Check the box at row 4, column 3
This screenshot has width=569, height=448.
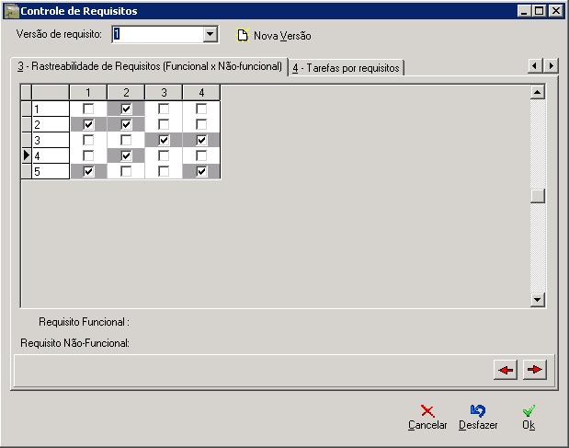(x=164, y=155)
